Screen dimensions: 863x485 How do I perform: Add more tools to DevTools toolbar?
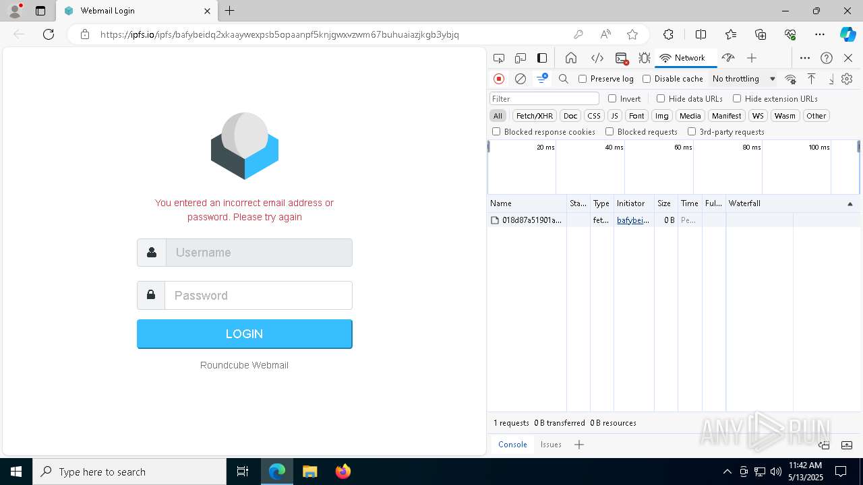[752, 58]
